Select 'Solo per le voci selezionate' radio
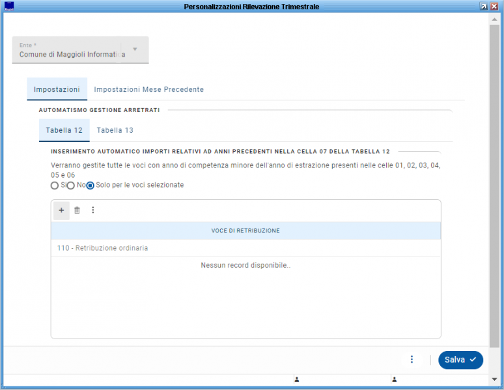This screenshot has width=504, height=390. click(x=91, y=186)
